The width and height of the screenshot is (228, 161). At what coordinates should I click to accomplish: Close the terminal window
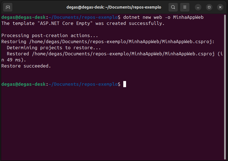[x=220, y=7]
